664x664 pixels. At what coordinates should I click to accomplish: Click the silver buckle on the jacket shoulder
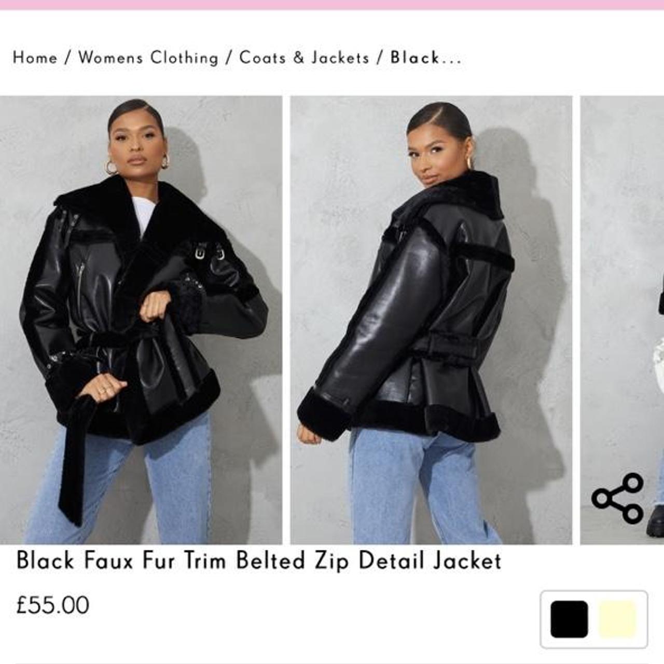pyautogui.click(x=201, y=254)
